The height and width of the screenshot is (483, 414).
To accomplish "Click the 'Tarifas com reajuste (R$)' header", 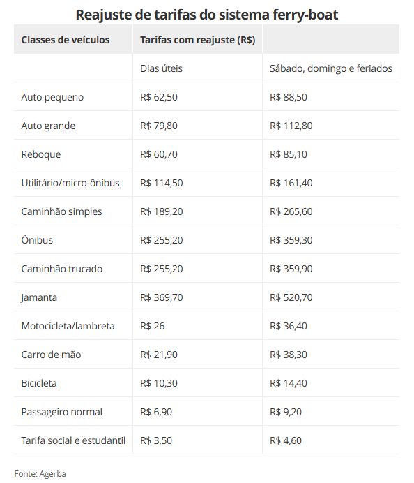I will coord(197,40).
